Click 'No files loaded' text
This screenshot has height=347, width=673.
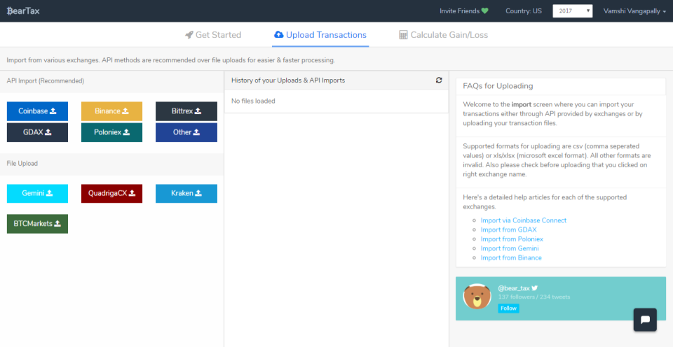pos(253,101)
